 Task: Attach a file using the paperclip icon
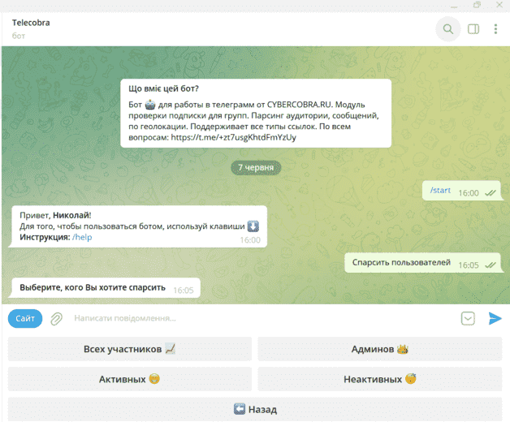click(x=56, y=319)
